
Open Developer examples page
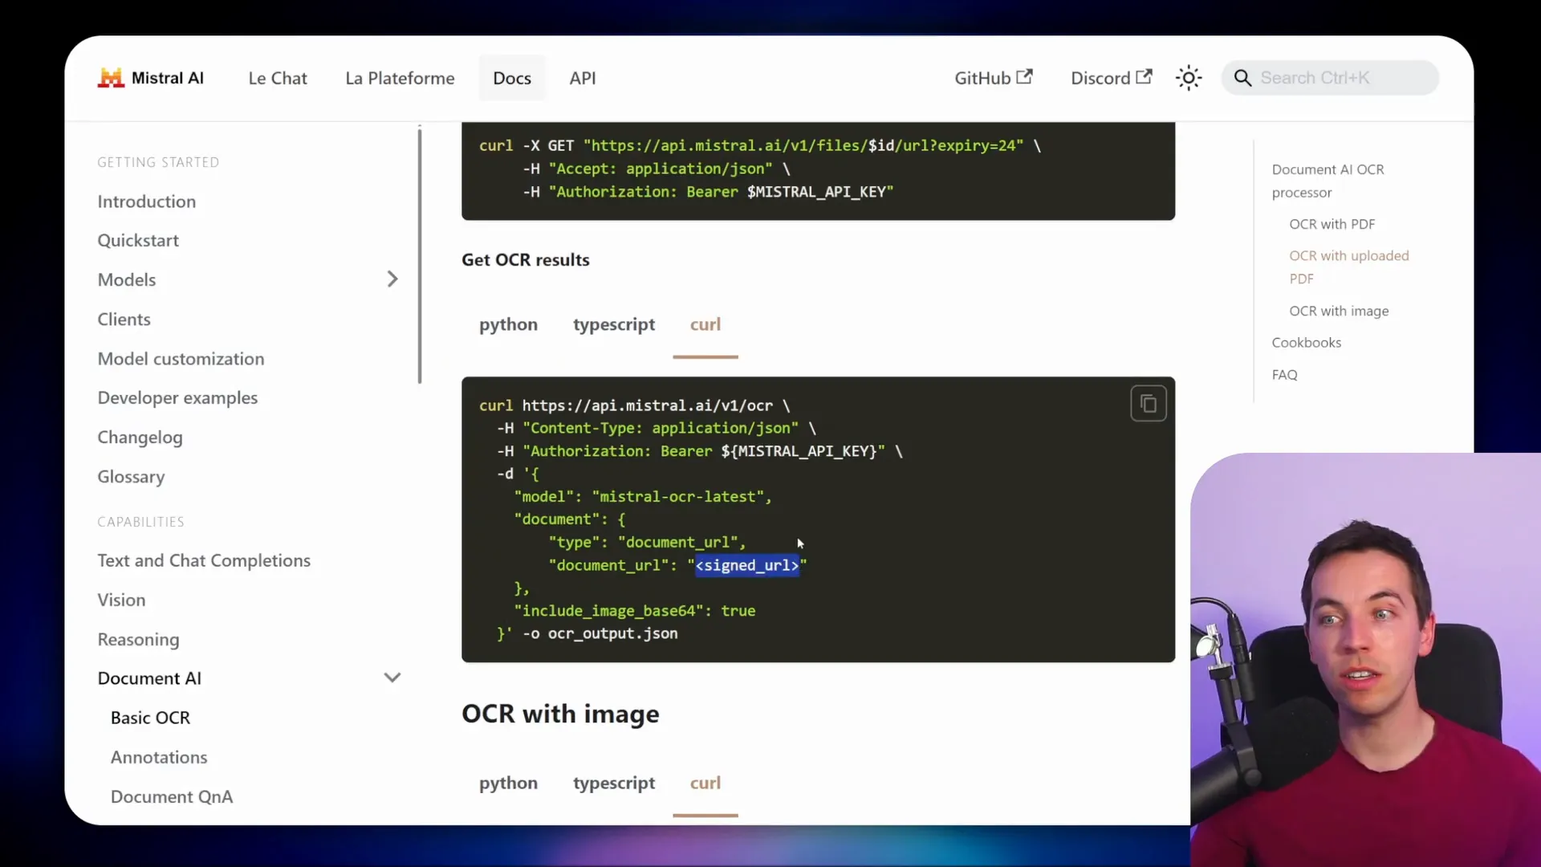point(177,398)
